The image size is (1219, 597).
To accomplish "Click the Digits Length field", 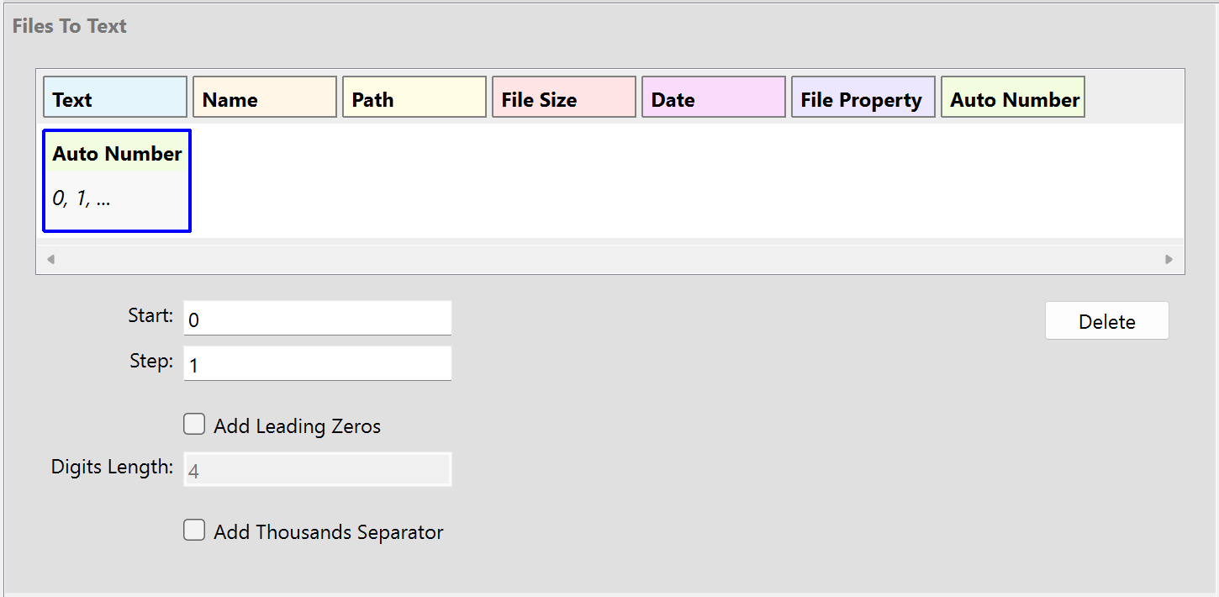I will [317, 468].
